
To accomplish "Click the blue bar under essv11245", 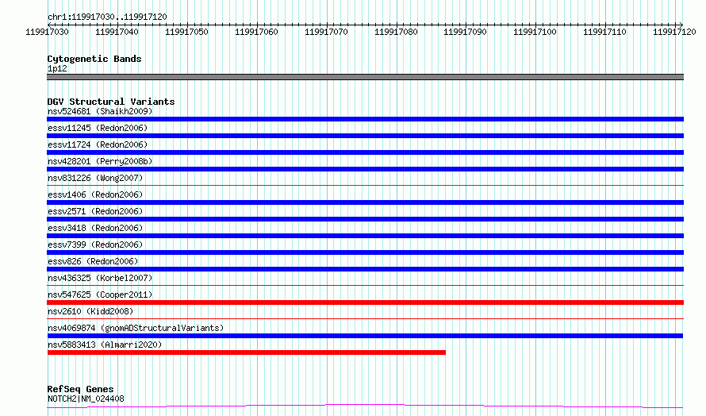I will pos(365,136).
